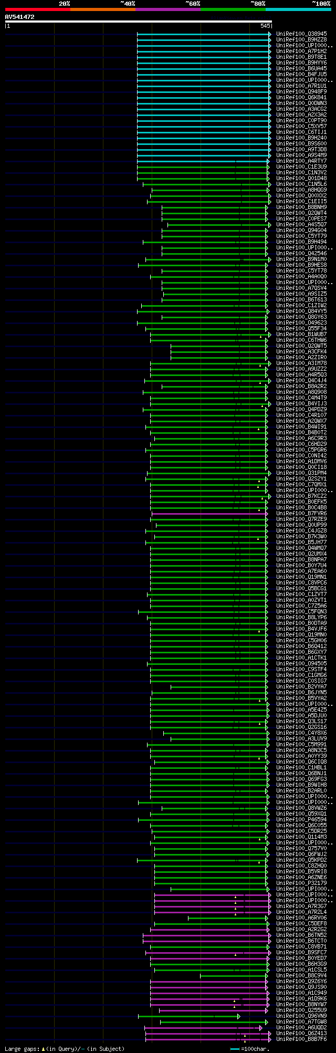336x1053 pixels.
Task: Click cyan alignment bar for UniRef100_Q6K841
Action: tap(204, 98)
